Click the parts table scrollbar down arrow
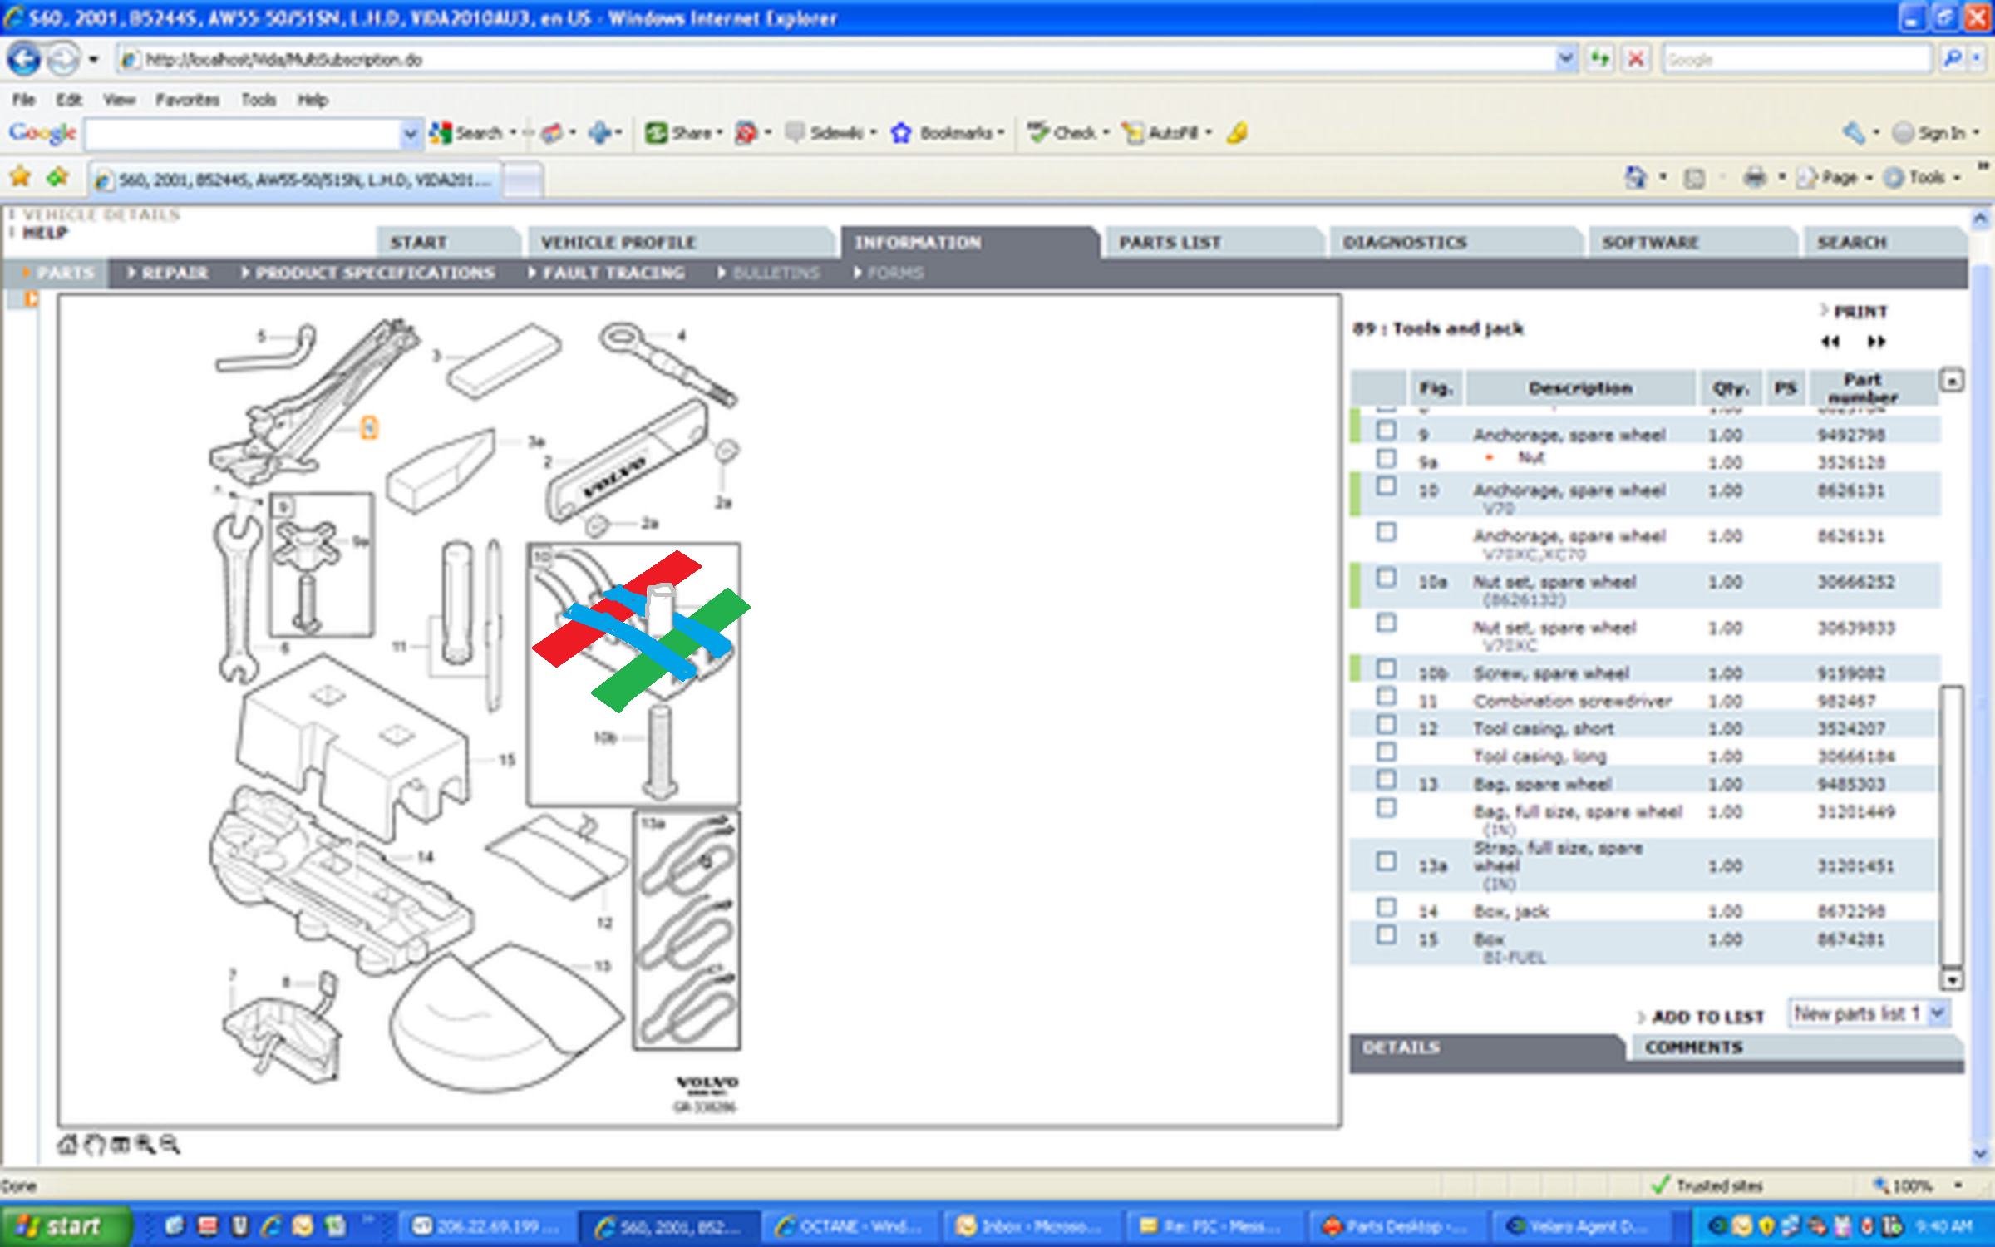Screen dimensions: 1995x1247 tap(1952, 980)
